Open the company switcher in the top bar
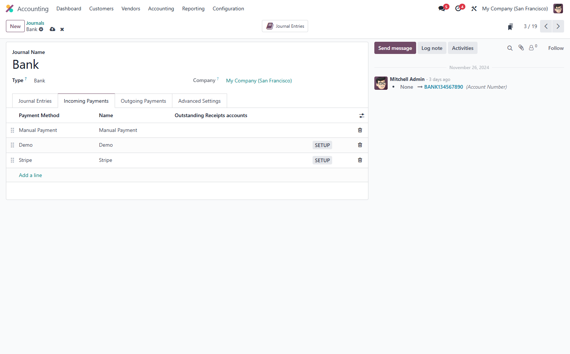Screen dimensions: 570x354 point(515,8)
